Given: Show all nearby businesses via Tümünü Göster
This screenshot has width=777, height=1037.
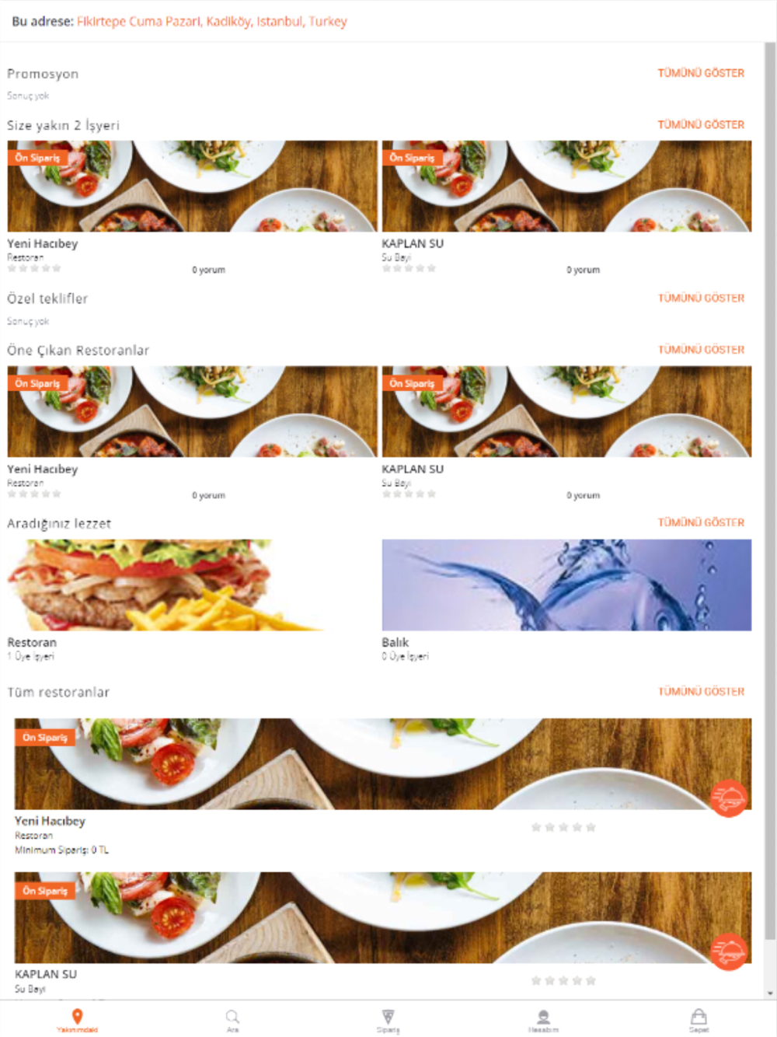Looking at the screenshot, I should 701,124.
